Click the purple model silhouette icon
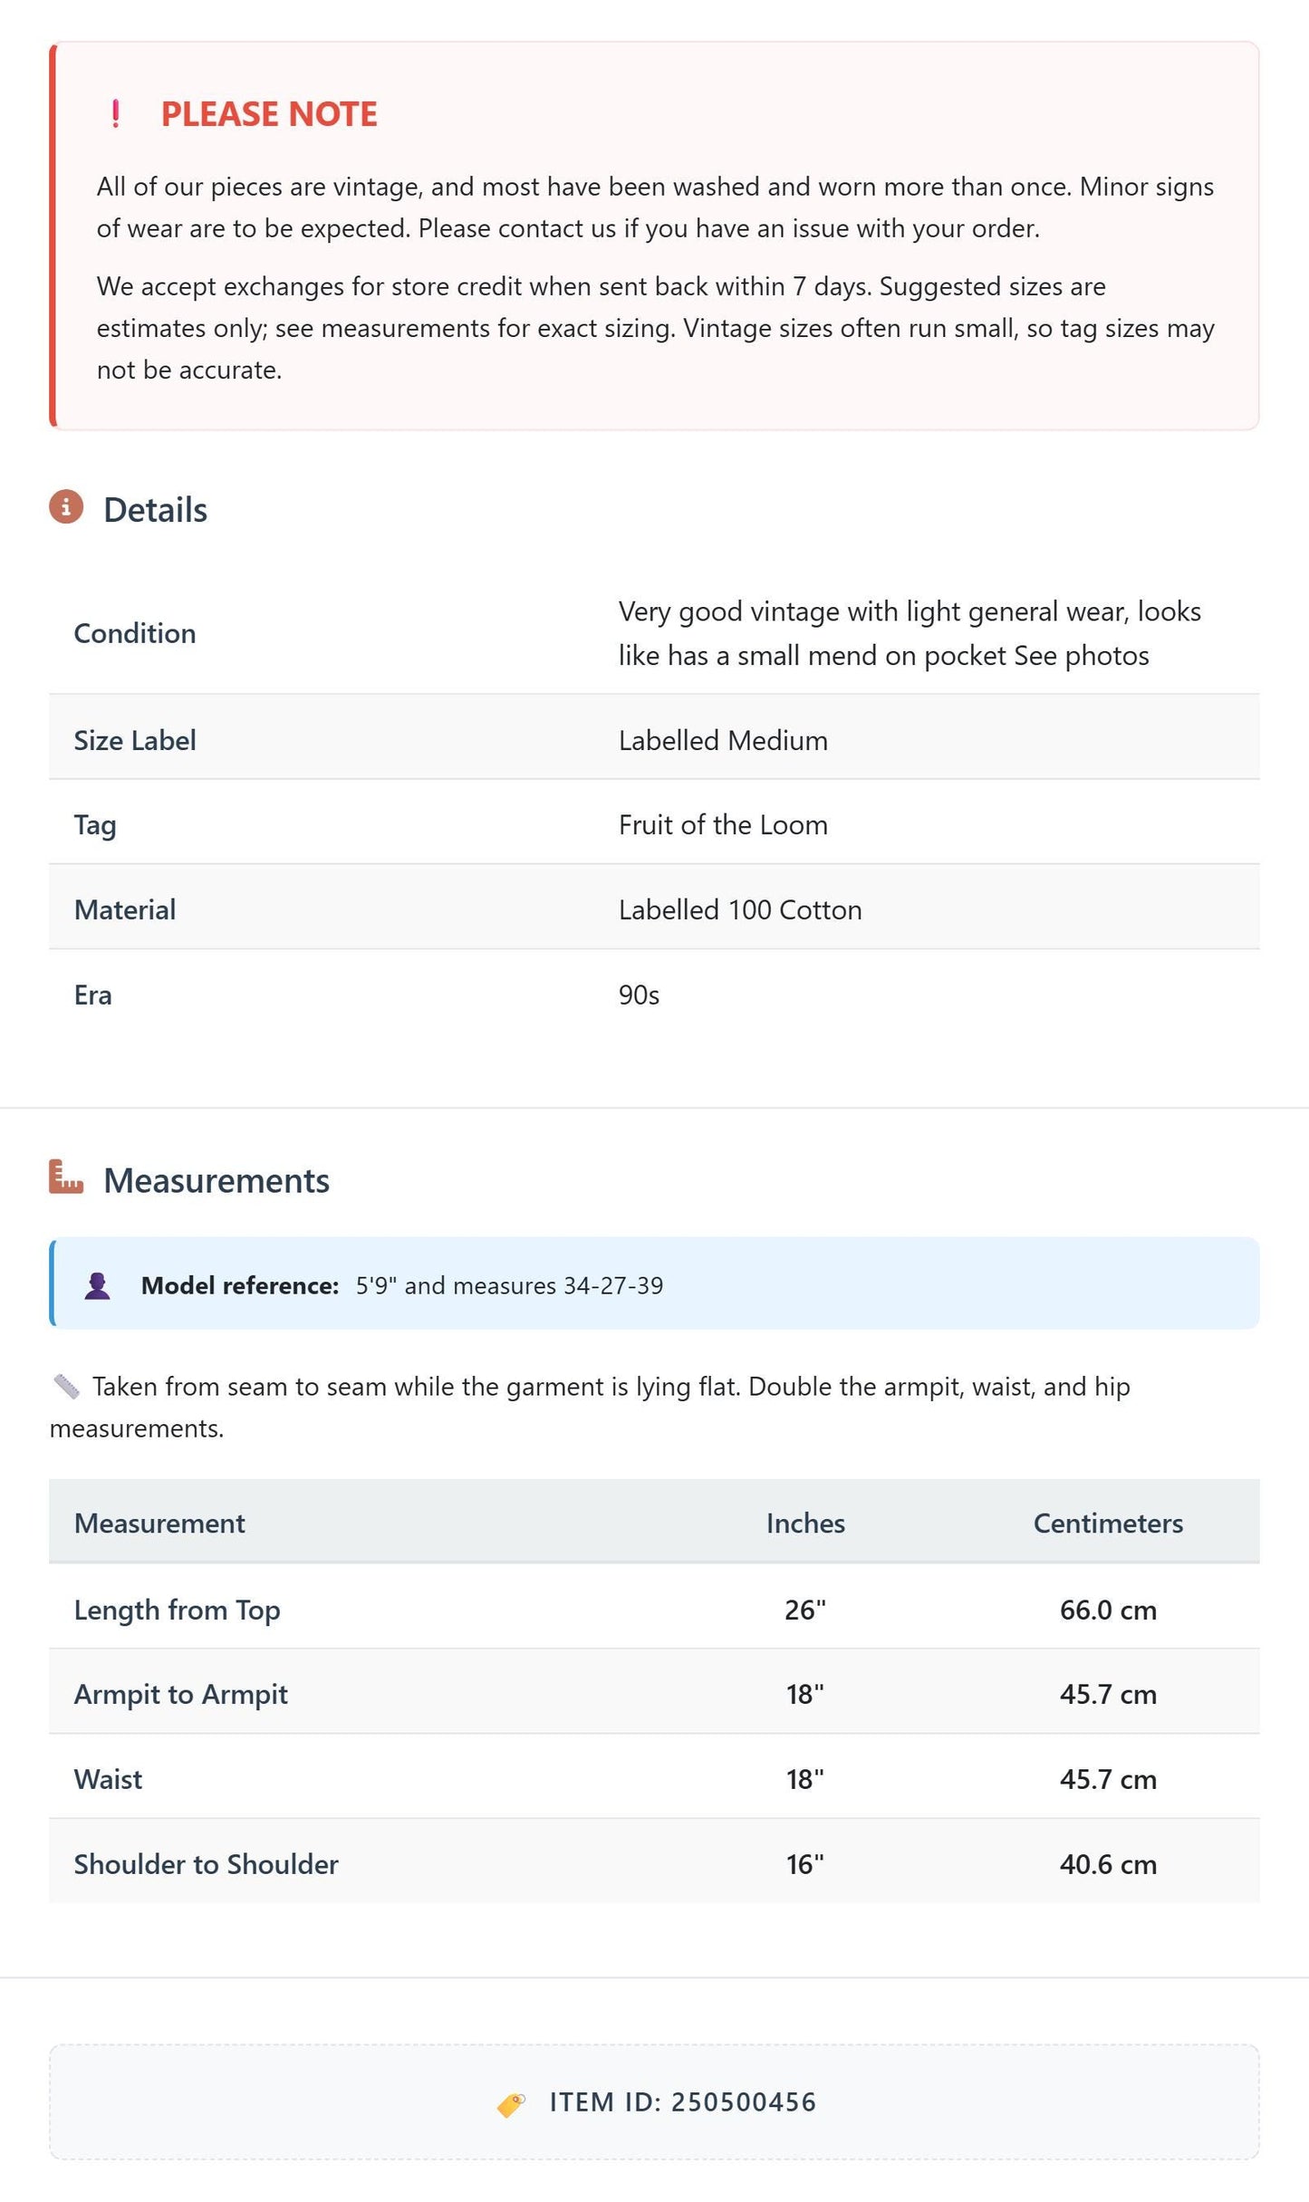1309x2202 pixels. coord(97,1286)
